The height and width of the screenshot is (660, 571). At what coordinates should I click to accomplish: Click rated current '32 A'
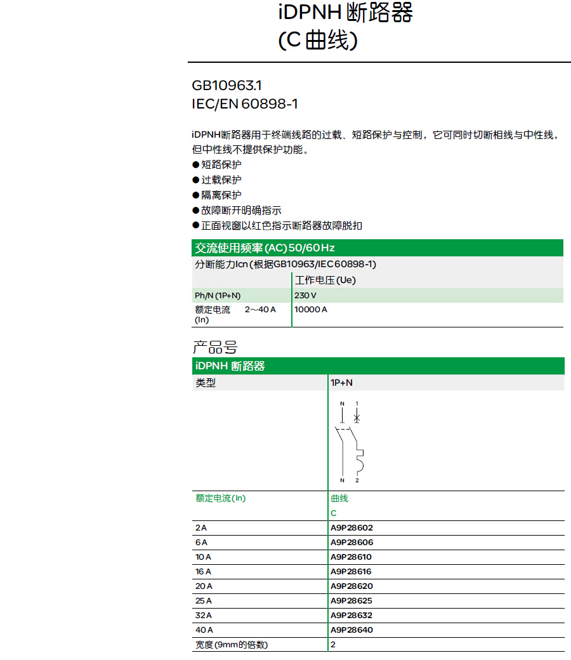[x=204, y=616]
